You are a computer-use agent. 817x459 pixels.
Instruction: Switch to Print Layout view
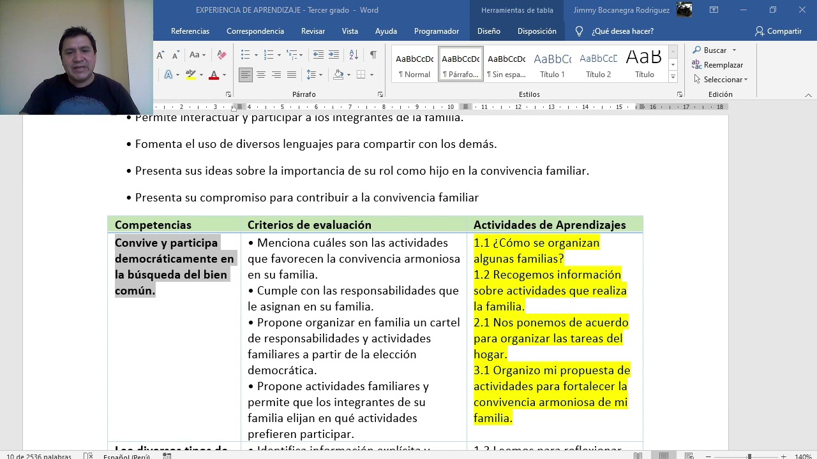(664, 456)
